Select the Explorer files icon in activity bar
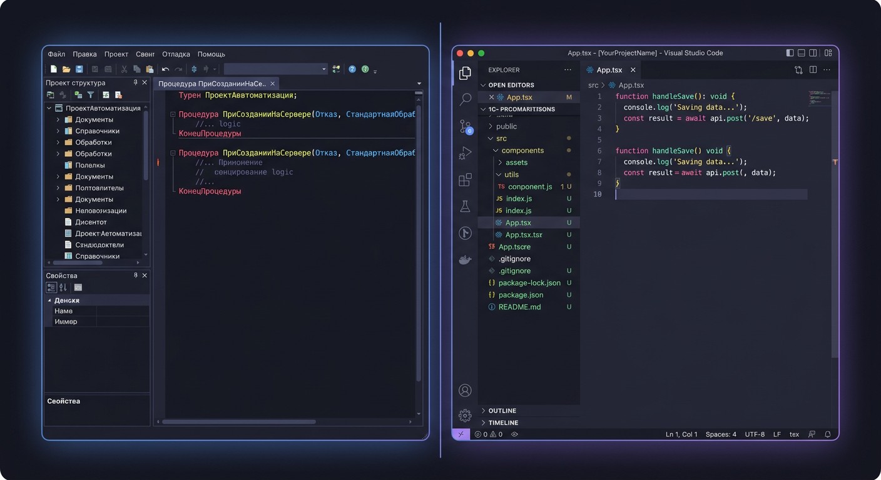The width and height of the screenshot is (881, 480). pyautogui.click(x=466, y=72)
